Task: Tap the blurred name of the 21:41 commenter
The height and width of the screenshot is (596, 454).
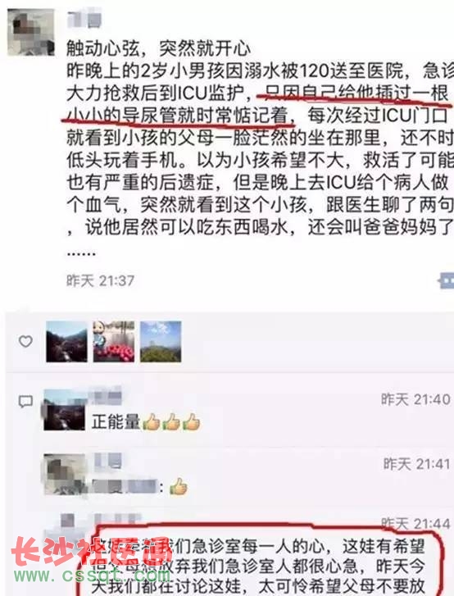Action: coord(108,461)
